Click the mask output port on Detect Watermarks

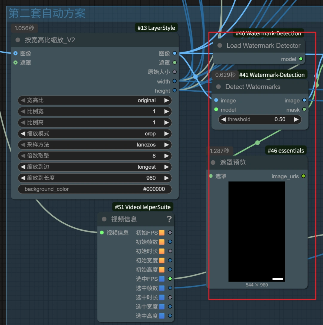point(304,110)
